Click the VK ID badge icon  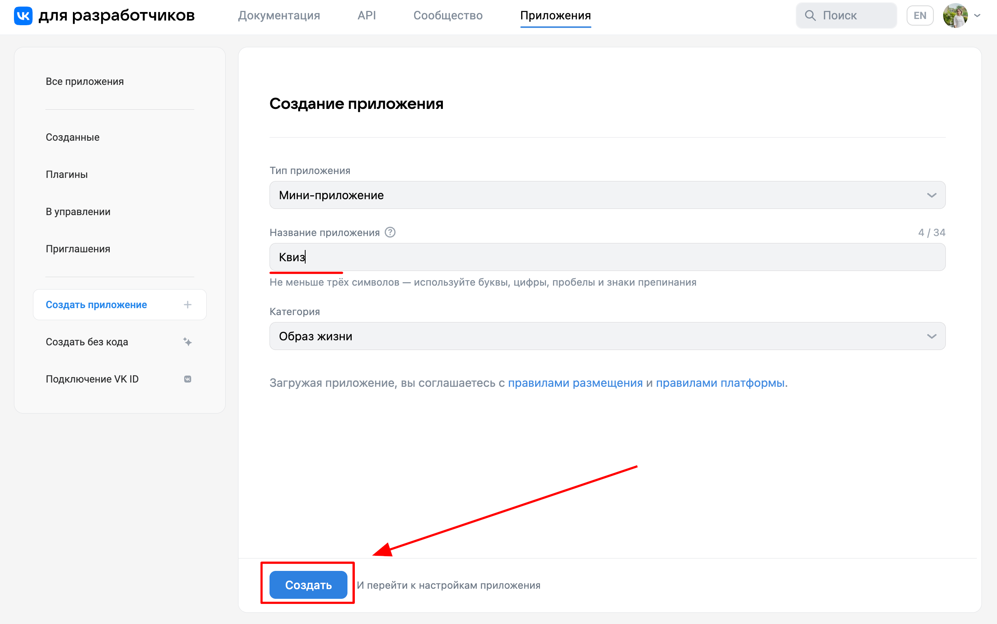187,379
